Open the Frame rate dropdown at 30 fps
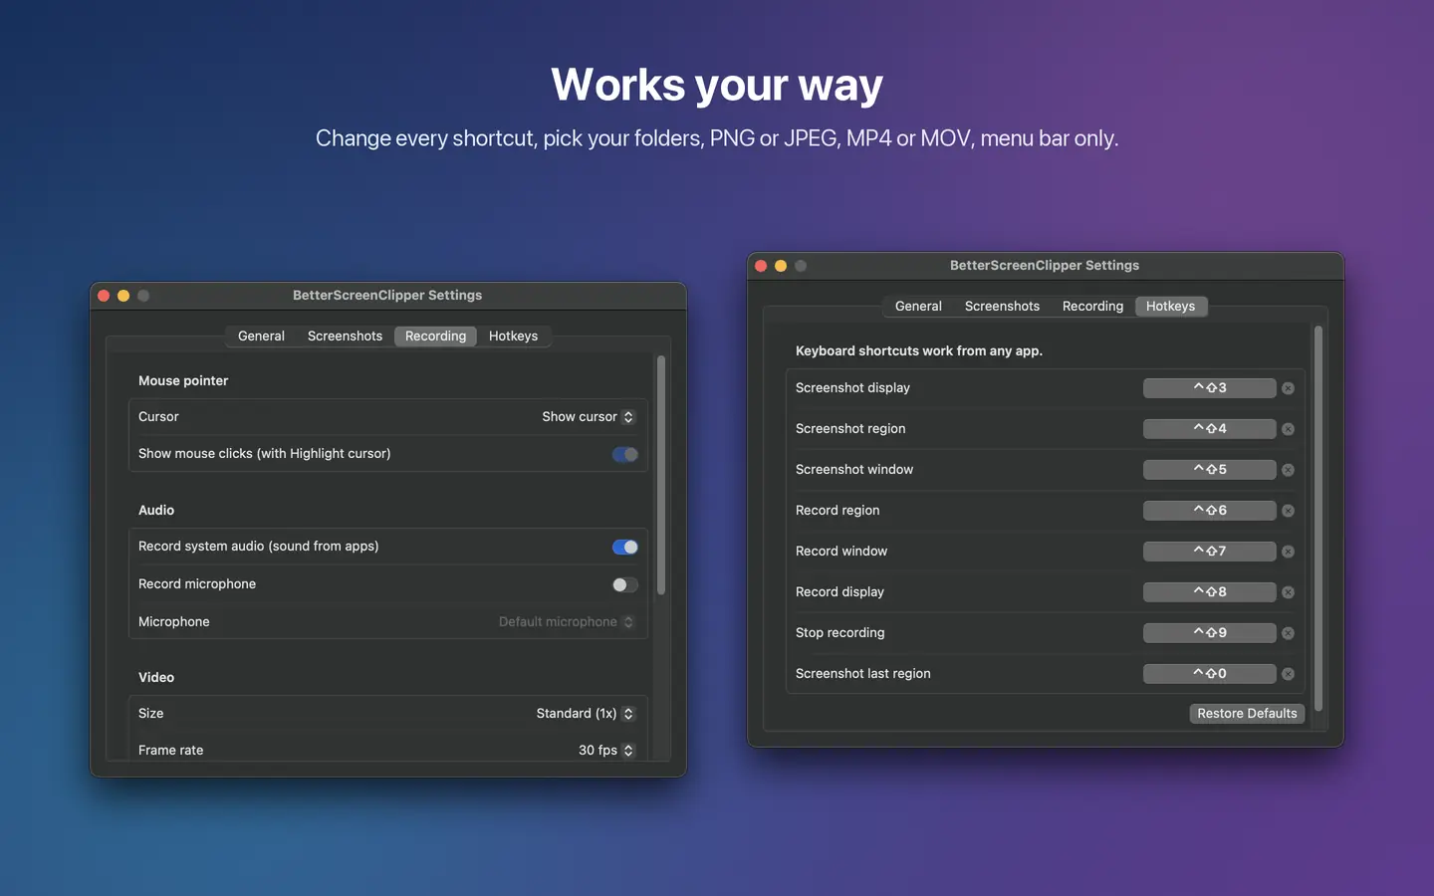Viewport: 1434px width, 896px height. [605, 751]
